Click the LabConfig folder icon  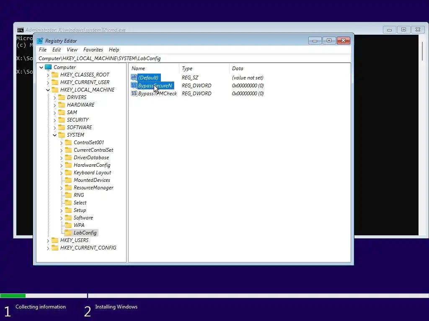68,233
